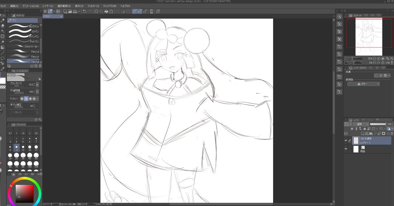Image resolution: width=394 pixels, height=206 pixels.
Task: Toggle visibility of レイヤー 1
Action: [x=346, y=141]
